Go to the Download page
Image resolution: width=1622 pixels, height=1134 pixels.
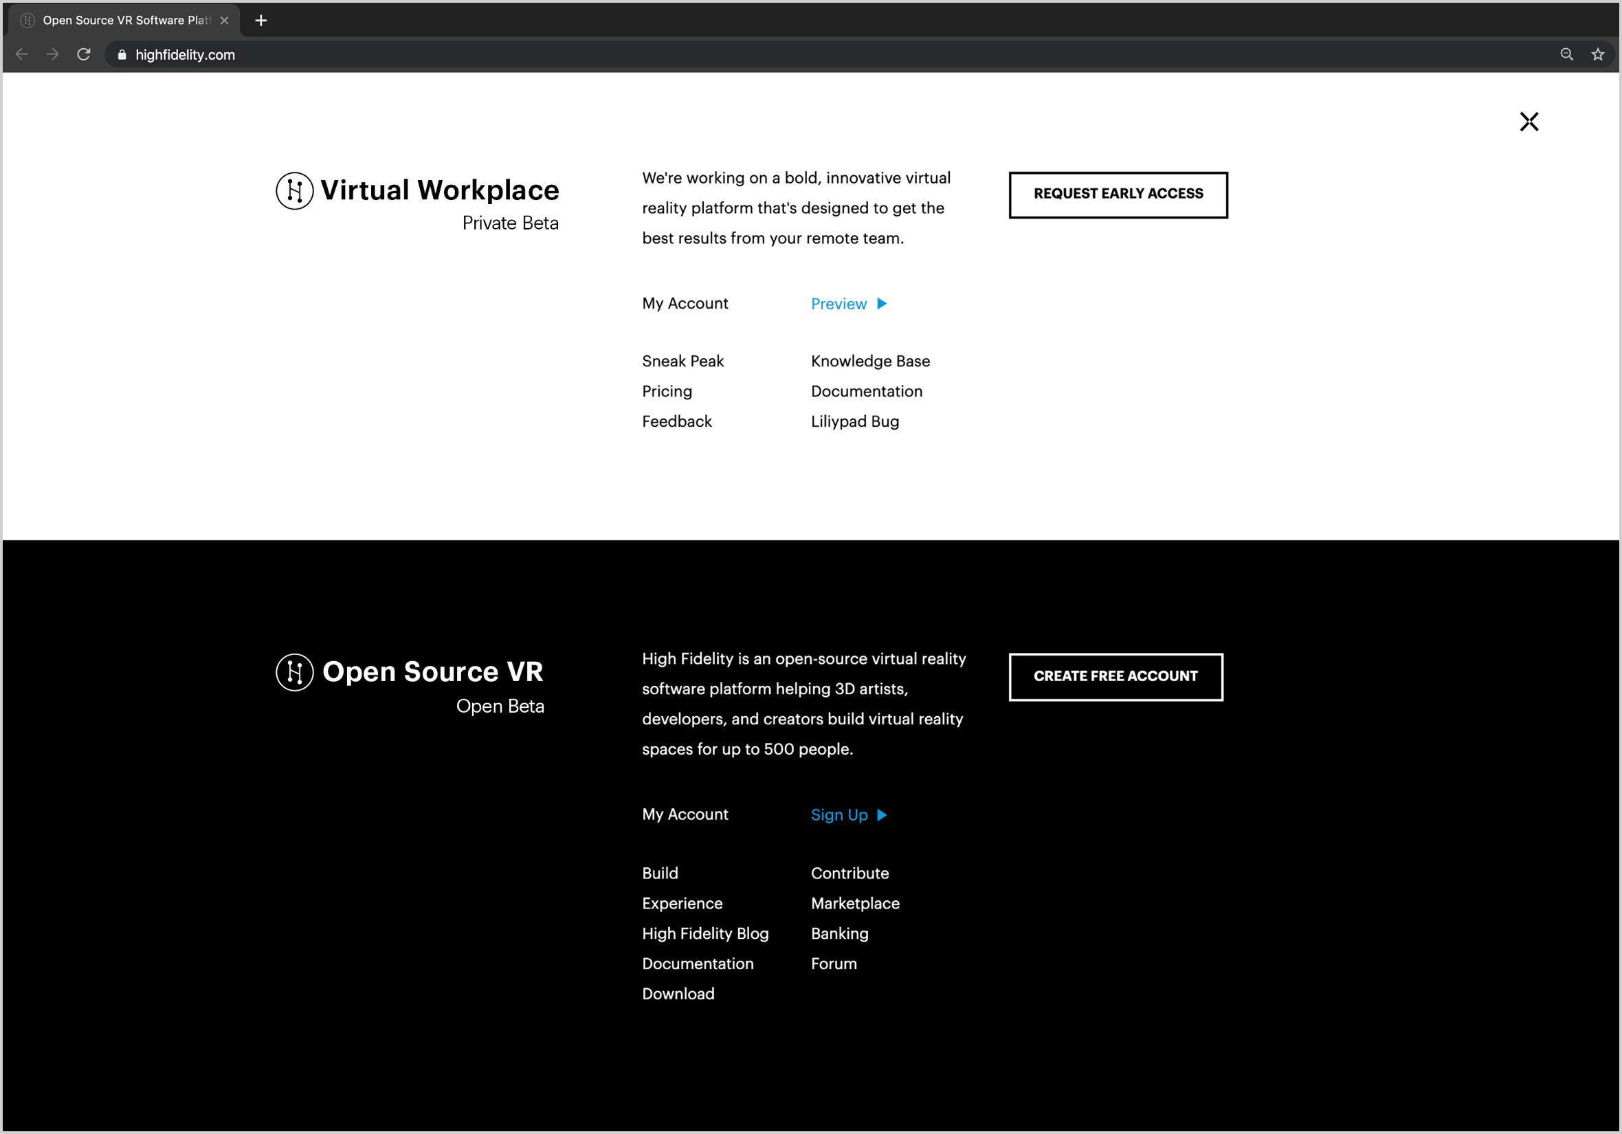pos(678,994)
